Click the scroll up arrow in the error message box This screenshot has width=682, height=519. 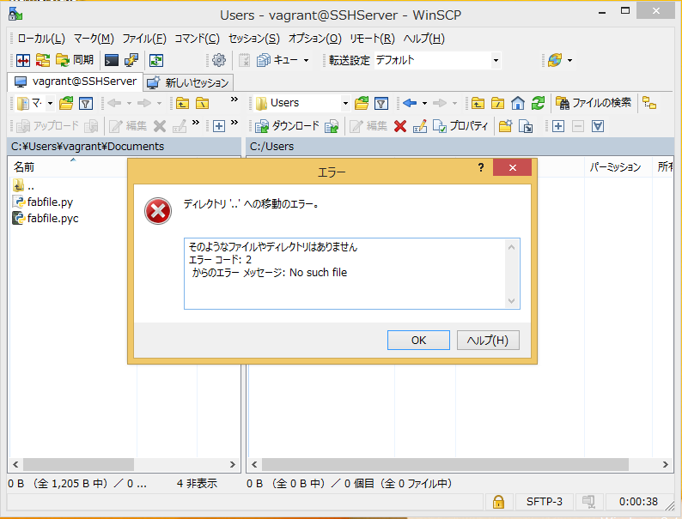(x=512, y=247)
